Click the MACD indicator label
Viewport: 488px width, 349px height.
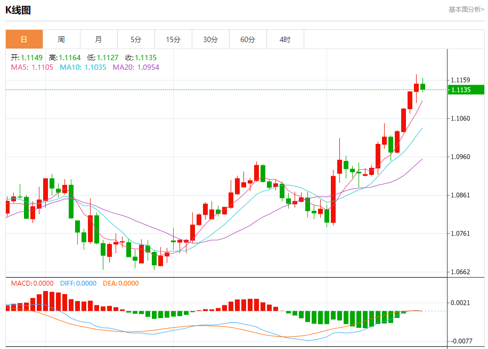pyautogui.click(x=32, y=283)
